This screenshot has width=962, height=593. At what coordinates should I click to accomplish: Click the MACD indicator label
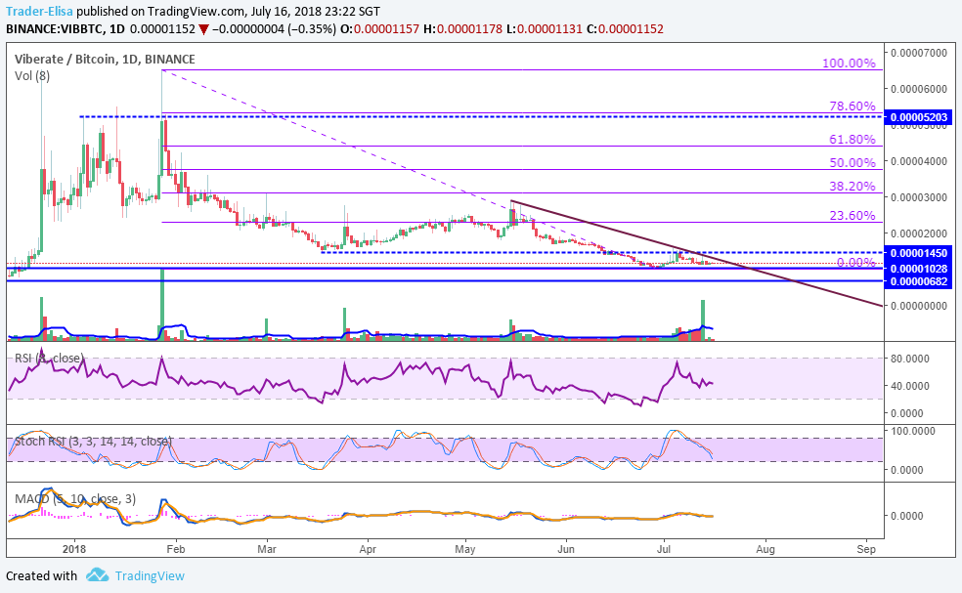75,498
